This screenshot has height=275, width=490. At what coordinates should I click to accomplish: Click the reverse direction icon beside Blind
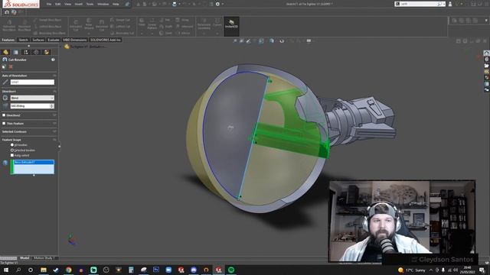pyautogui.click(x=5, y=98)
